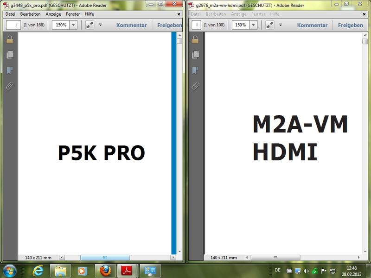371x278 pixels.
Task: Click page number field in P5K window
Action: tap(13, 25)
